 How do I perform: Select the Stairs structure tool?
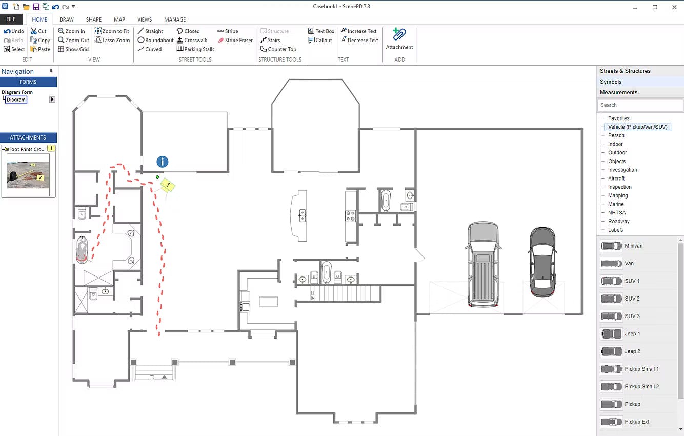coord(270,40)
